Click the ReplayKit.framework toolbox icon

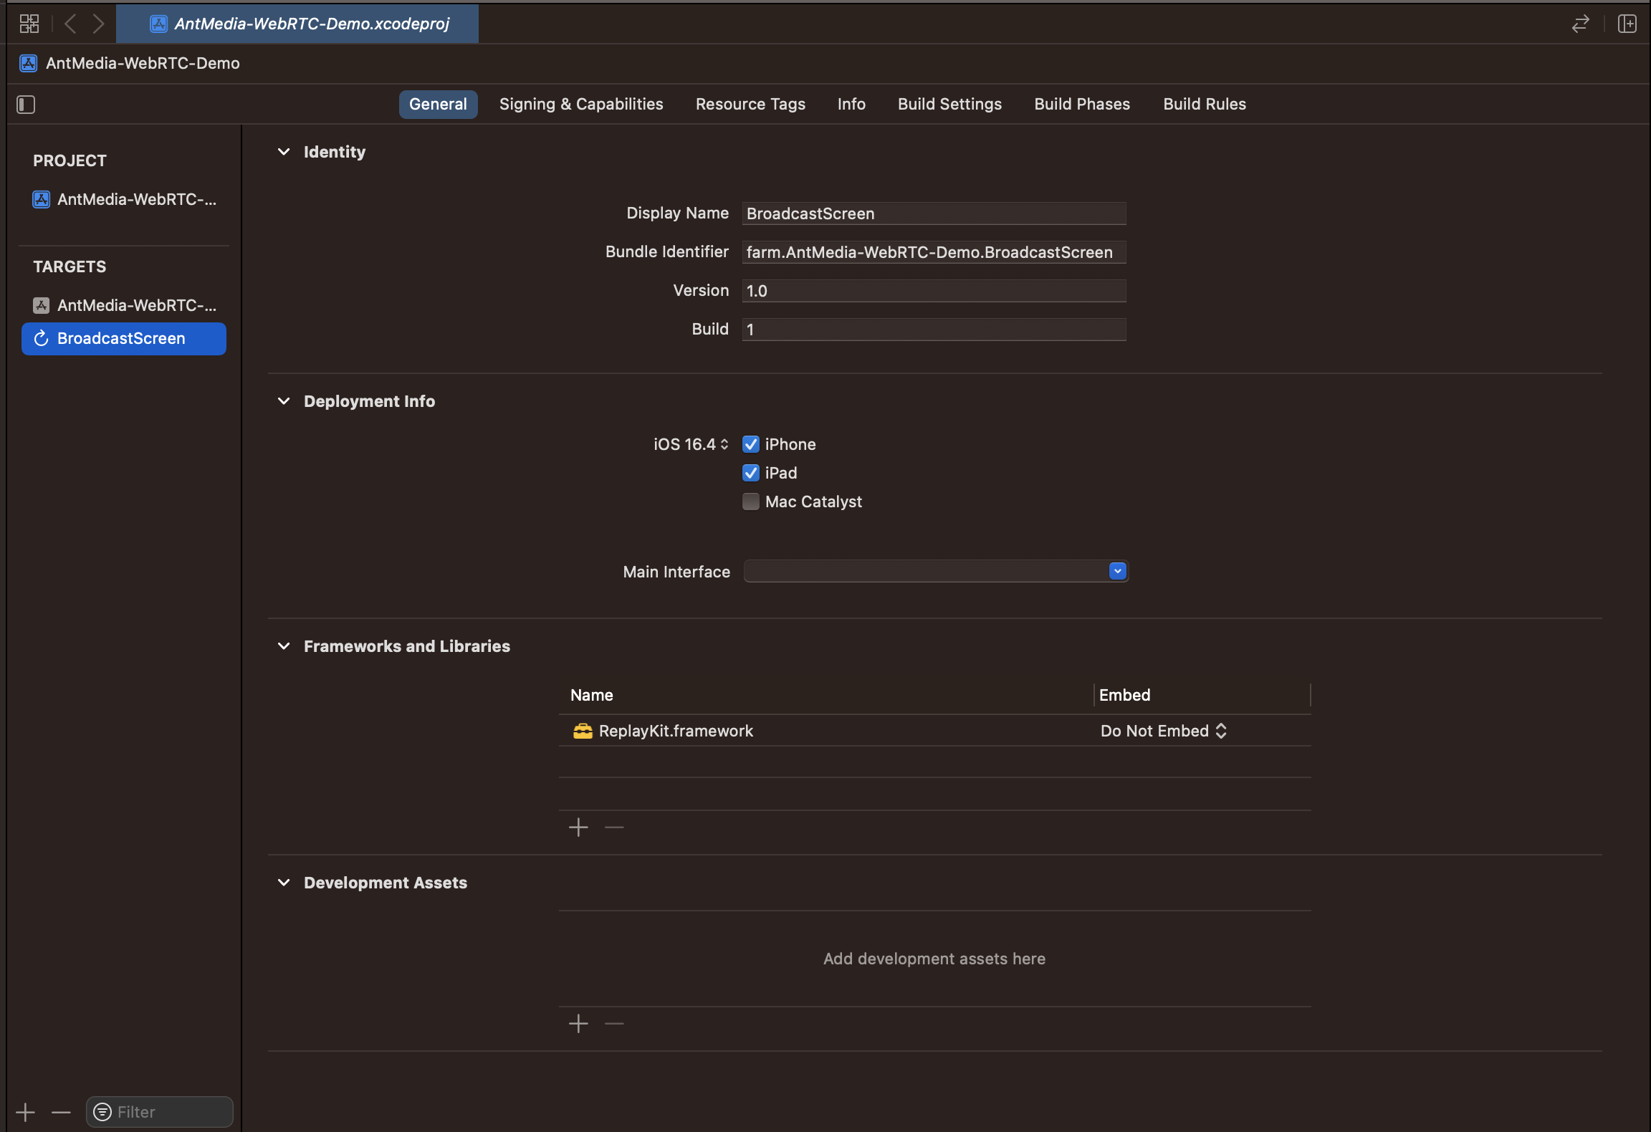point(583,731)
